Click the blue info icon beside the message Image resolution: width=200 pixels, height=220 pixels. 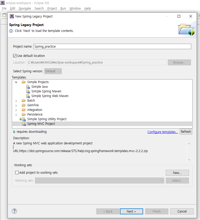point(11,31)
